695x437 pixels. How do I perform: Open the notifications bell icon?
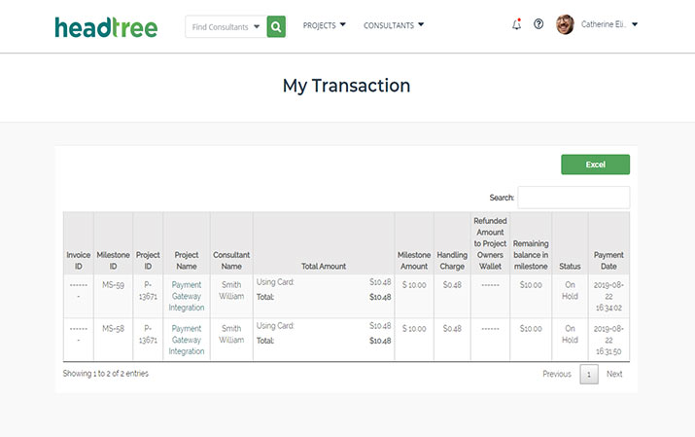point(516,25)
